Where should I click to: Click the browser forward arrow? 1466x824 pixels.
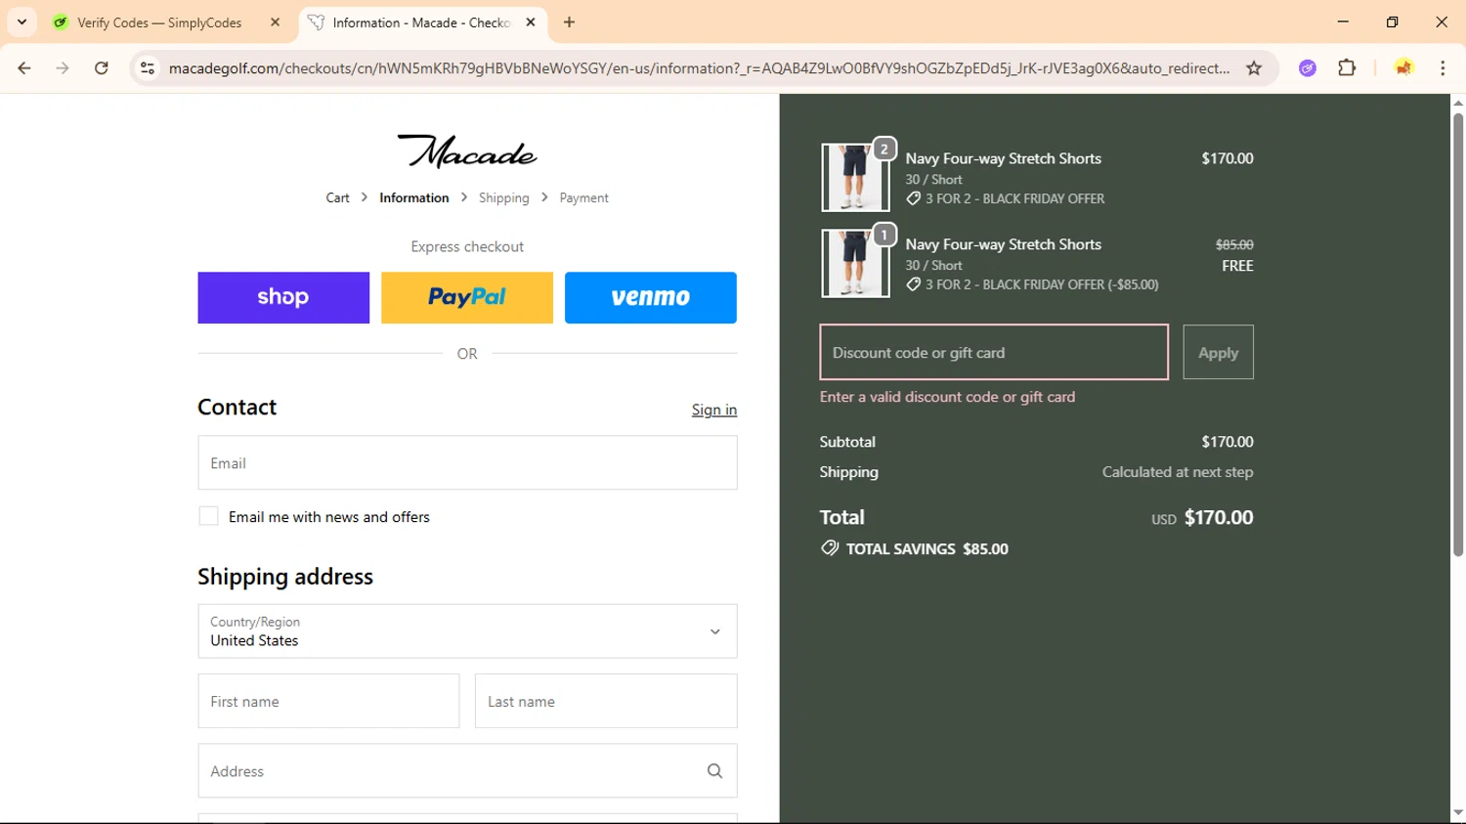[63, 68]
